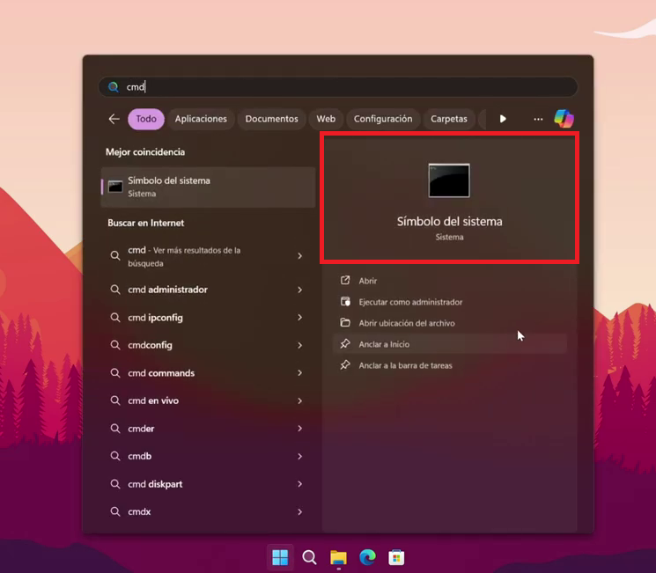
Task: Select 'cmd diskpart' suggestion text
Action: click(155, 484)
